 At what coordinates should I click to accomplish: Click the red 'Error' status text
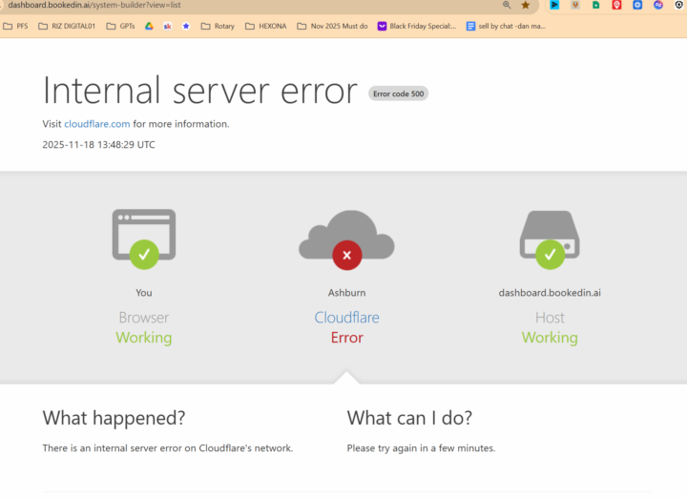point(347,338)
